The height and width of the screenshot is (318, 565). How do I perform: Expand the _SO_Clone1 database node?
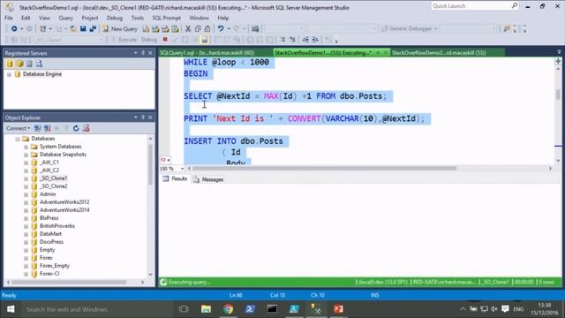26,178
